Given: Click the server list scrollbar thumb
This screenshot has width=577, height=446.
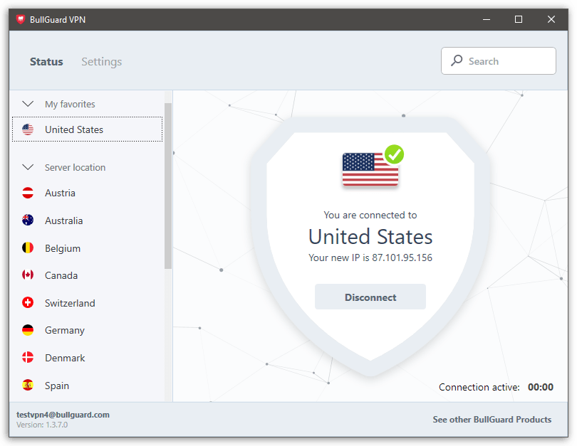Looking at the screenshot, I should coord(168,186).
